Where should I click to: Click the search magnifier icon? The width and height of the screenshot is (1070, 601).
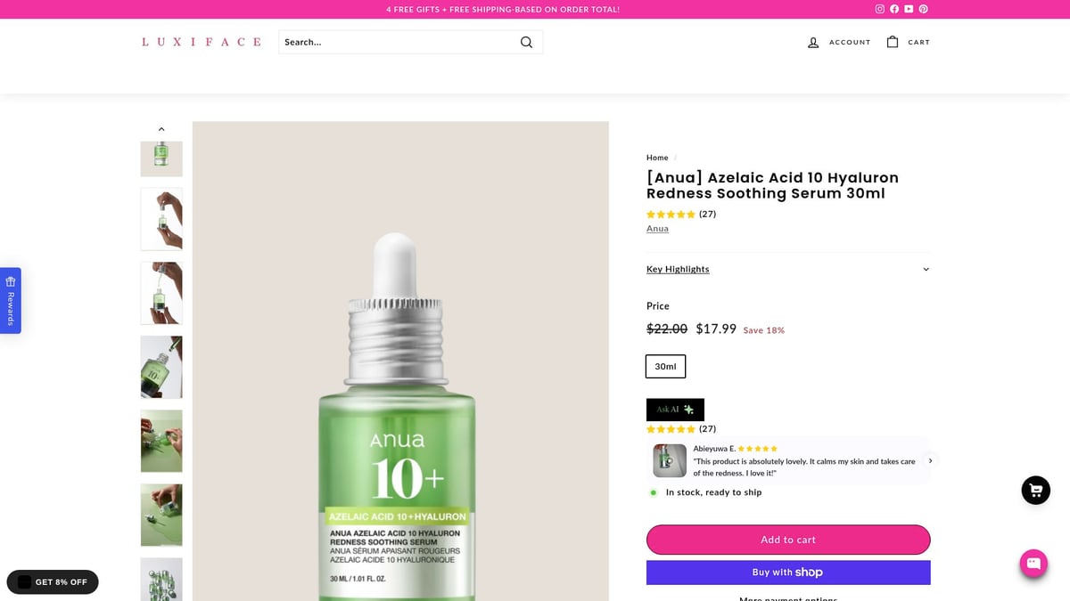pyautogui.click(x=526, y=41)
